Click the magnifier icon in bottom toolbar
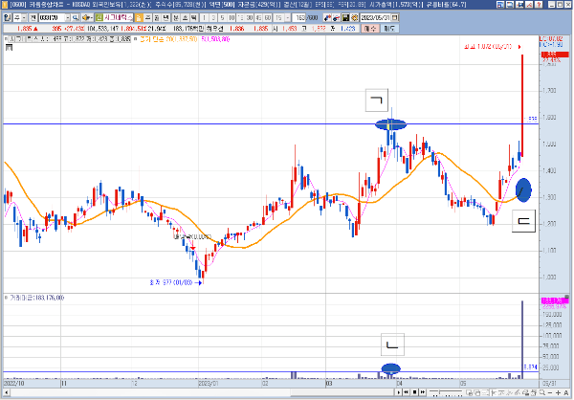The width and height of the screenshot is (574, 400). (x=542, y=392)
